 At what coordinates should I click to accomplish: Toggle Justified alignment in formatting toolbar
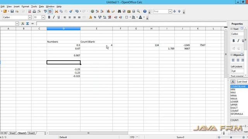pyautogui.click(x=79, y=17)
